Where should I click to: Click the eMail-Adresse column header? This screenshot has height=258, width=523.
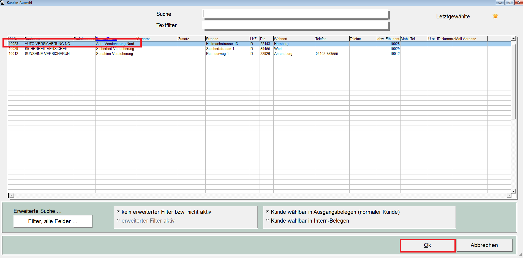click(x=470, y=39)
